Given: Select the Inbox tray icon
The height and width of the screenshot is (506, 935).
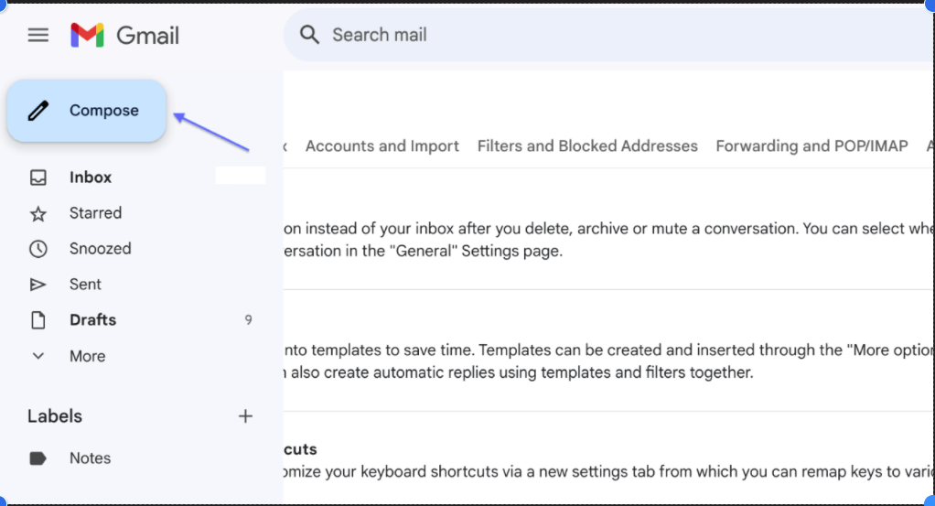Looking at the screenshot, I should point(38,178).
